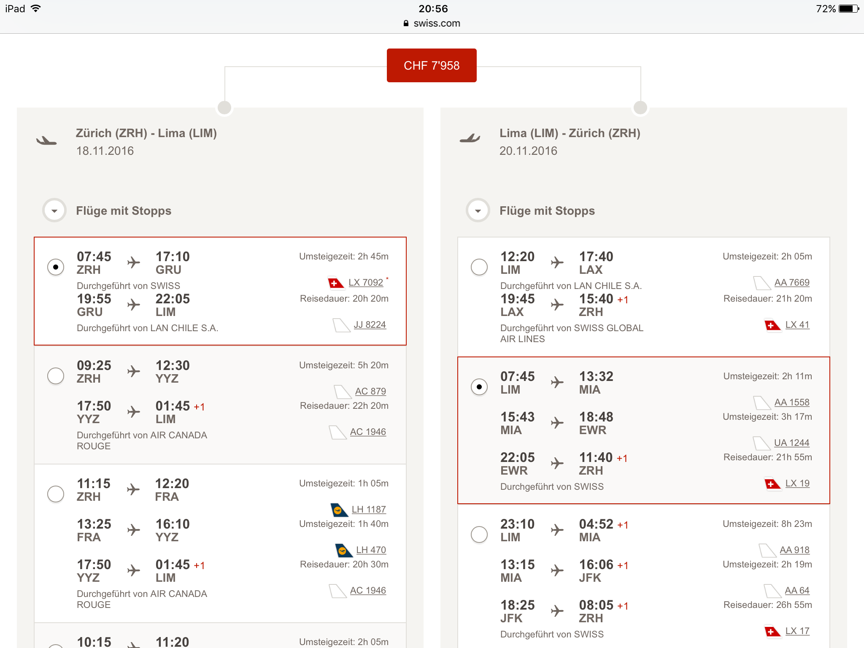This screenshot has height=648, width=864.
Task: Click the Umsteigezeit: 8h 23m text
Action: (x=767, y=524)
